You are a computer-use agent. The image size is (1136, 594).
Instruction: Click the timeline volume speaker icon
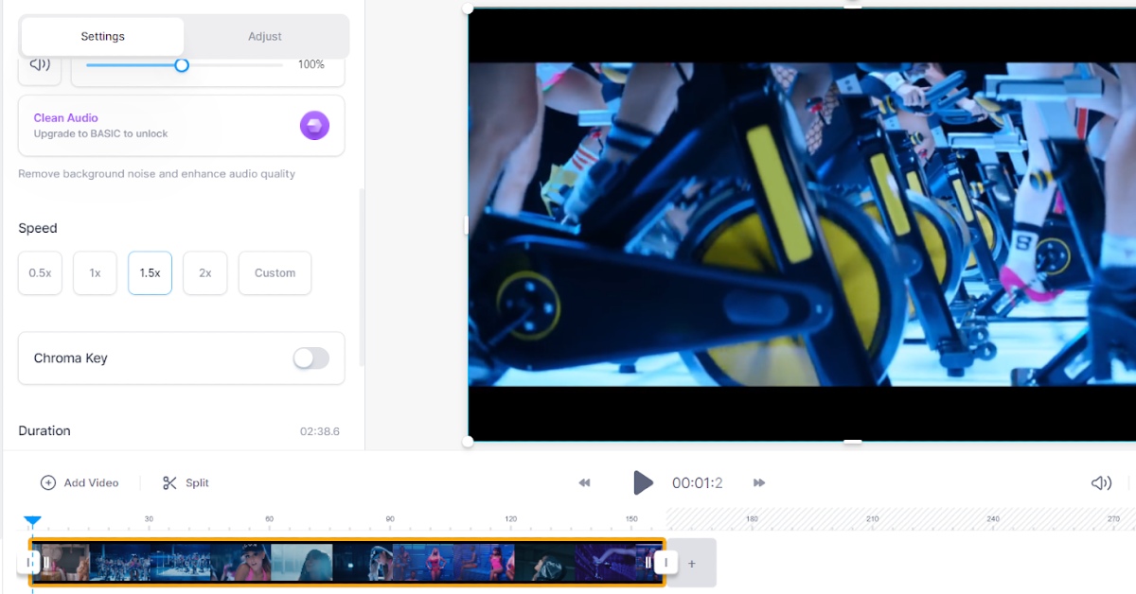coord(1101,482)
